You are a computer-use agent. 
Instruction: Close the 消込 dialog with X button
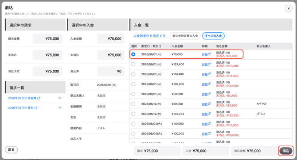[289, 8]
